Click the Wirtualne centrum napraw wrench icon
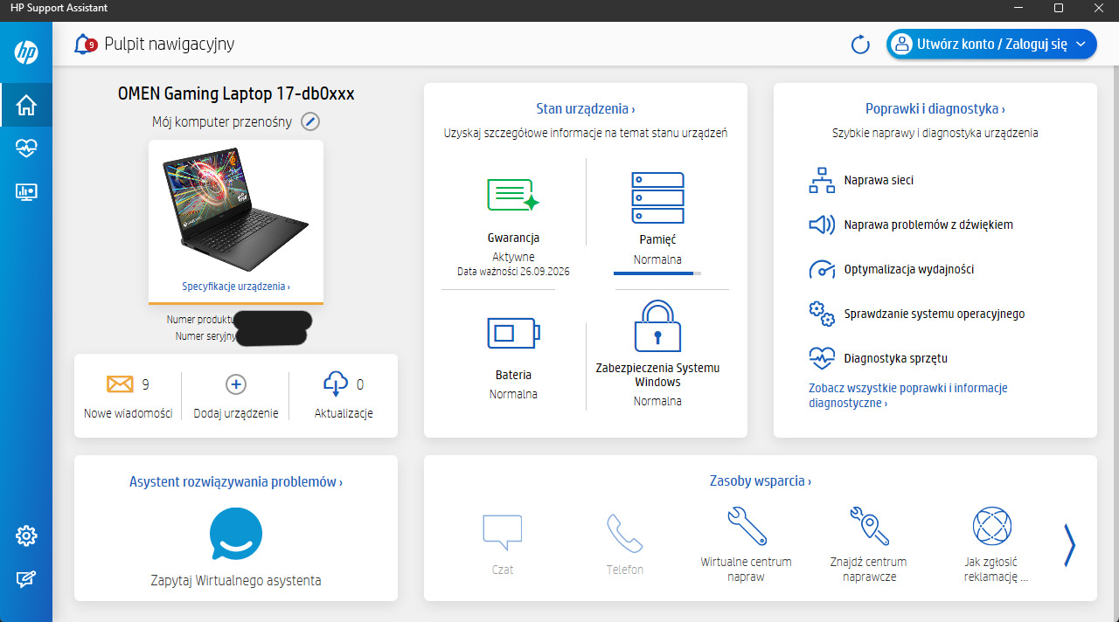Screen dimensions: 1119x622 (x=746, y=527)
